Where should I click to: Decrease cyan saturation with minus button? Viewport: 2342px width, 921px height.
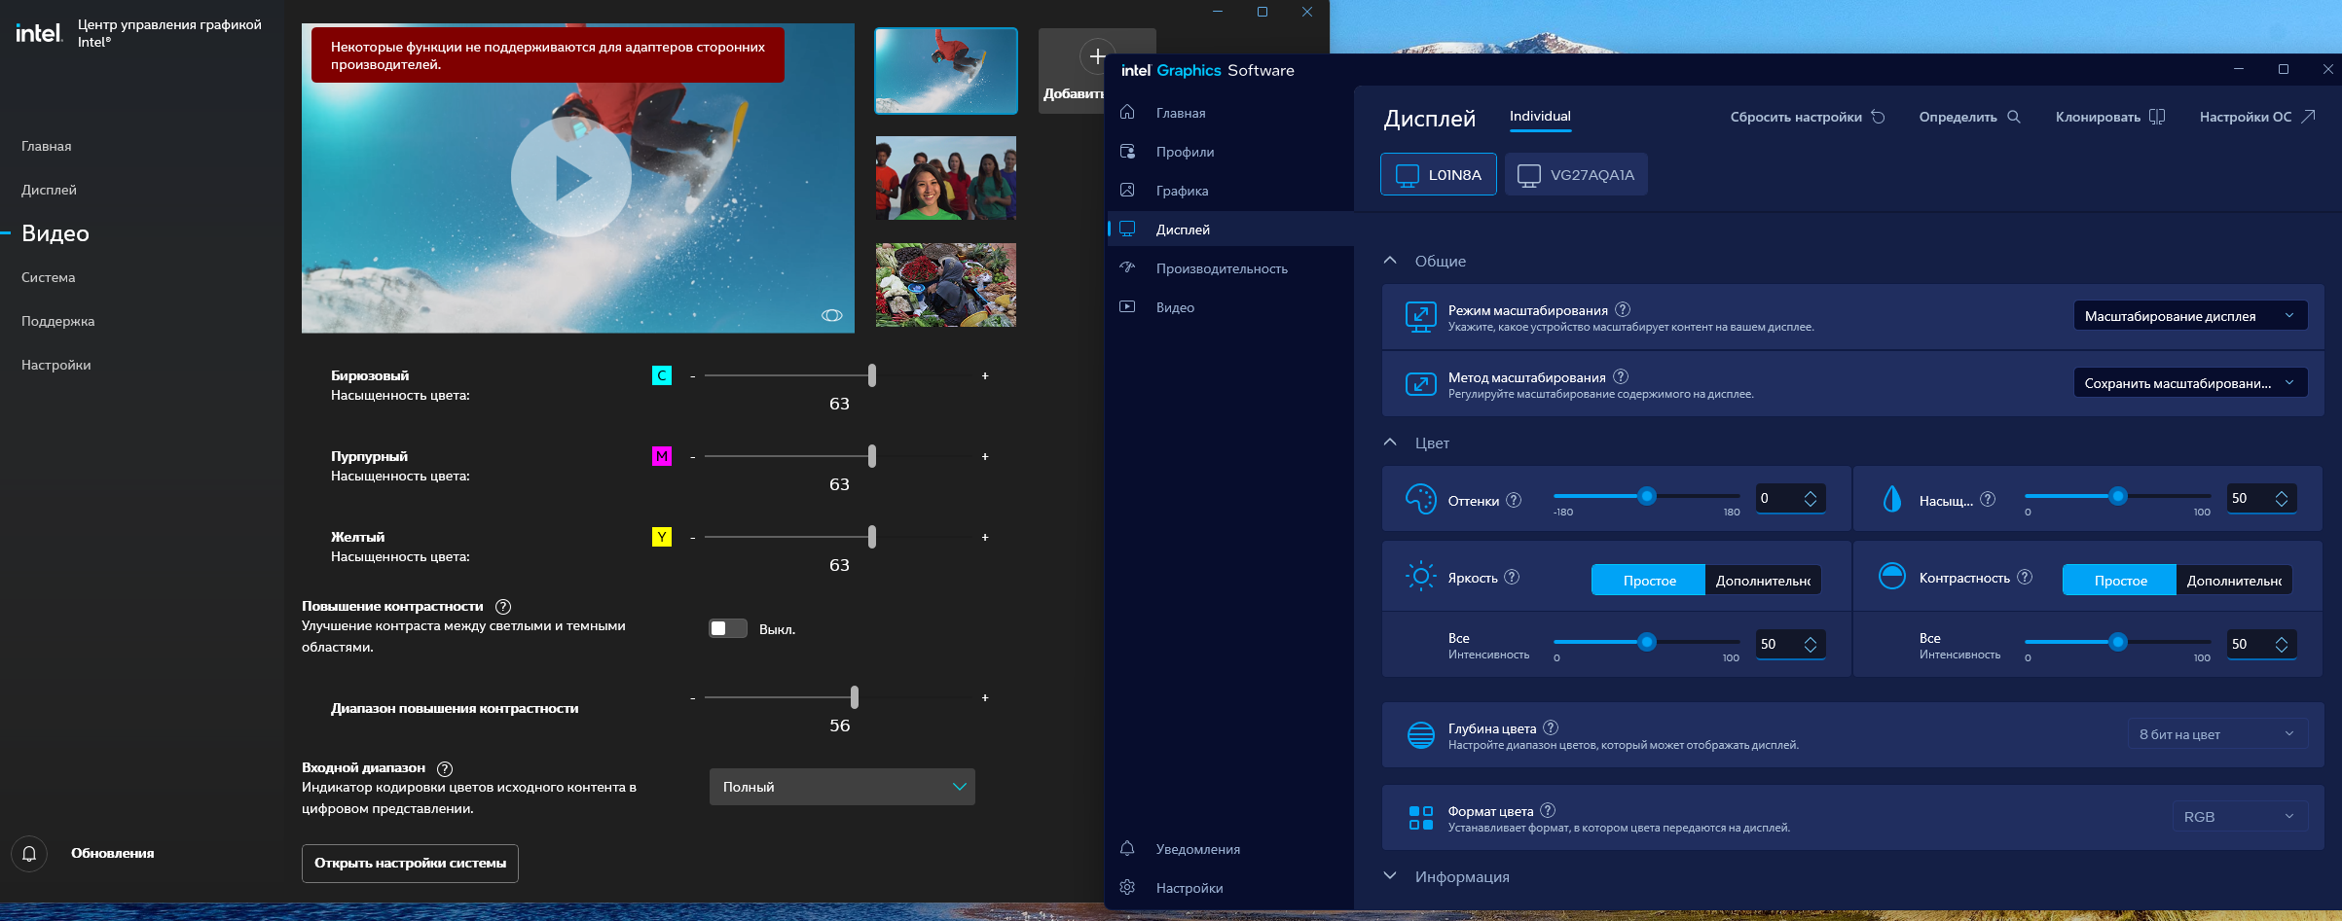[692, 375]
